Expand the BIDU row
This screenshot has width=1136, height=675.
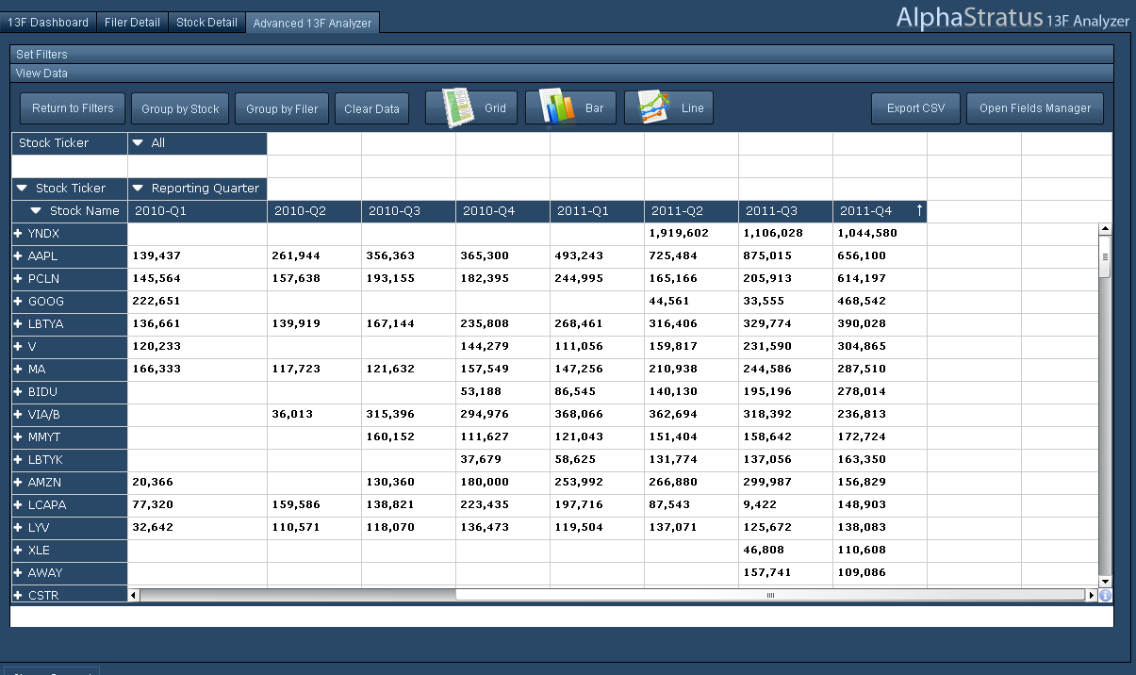18,391
